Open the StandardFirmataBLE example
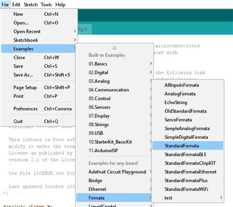Viewport: 233px width, 207px height. pyautogui.click(x=188, y=155)
